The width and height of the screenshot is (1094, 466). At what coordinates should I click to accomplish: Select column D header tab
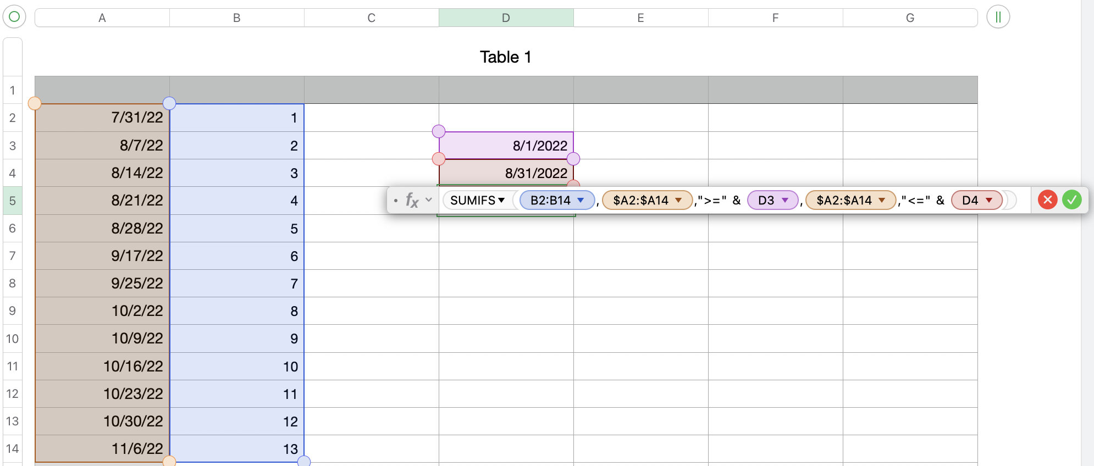click(506, 18)
